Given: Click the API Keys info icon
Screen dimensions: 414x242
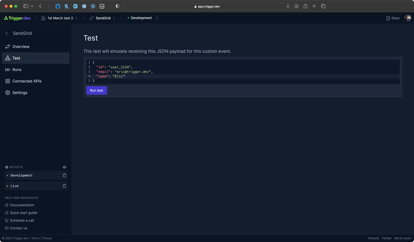Looking at the screenshot, I should tap(7, 167).
